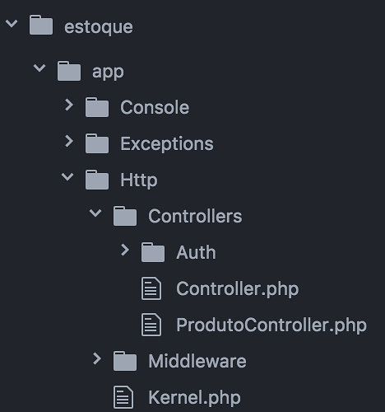
Task: Click the Http folder icon
Action: 97,180
